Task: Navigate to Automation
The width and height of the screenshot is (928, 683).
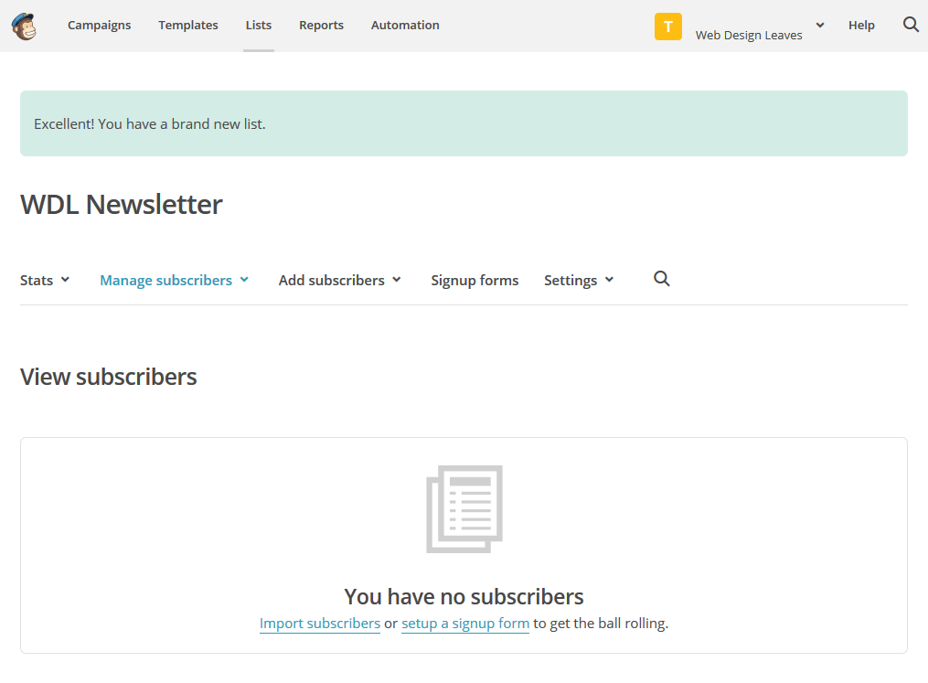Action: [405, 26]
